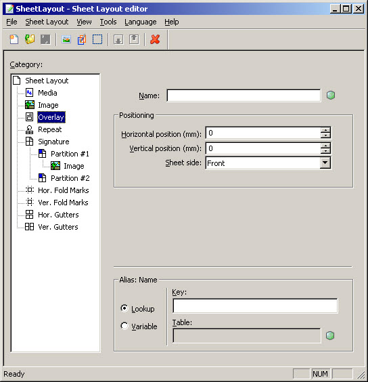
Task: Select the Variable radio button
Action: pos(124,326)
